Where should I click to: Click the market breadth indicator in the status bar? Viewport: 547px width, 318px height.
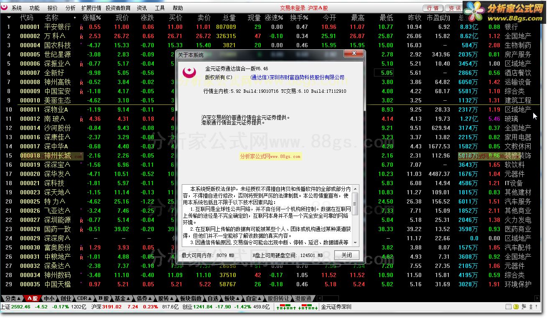click(297, 307)
